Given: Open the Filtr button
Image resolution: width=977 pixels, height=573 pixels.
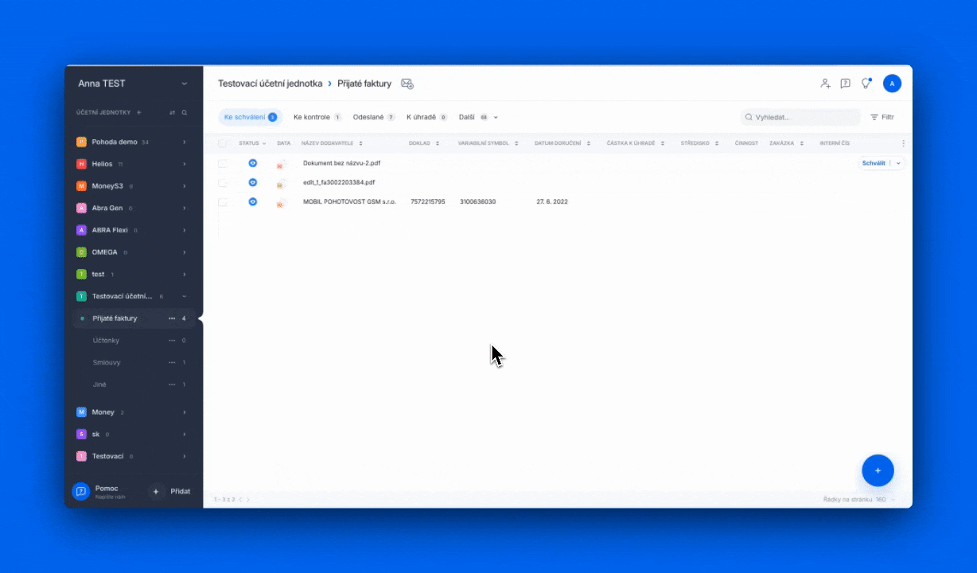Looking at the screenshot, I should coord(882,117).
